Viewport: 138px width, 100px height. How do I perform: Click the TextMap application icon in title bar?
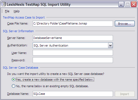(4, 4)
